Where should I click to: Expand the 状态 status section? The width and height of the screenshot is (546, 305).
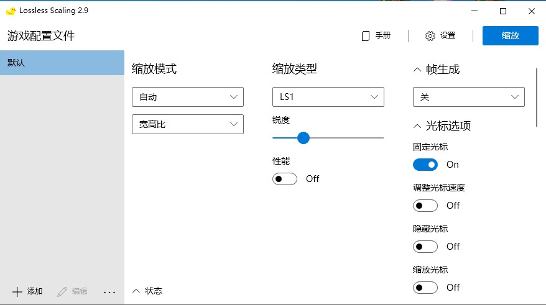(136, 291)
